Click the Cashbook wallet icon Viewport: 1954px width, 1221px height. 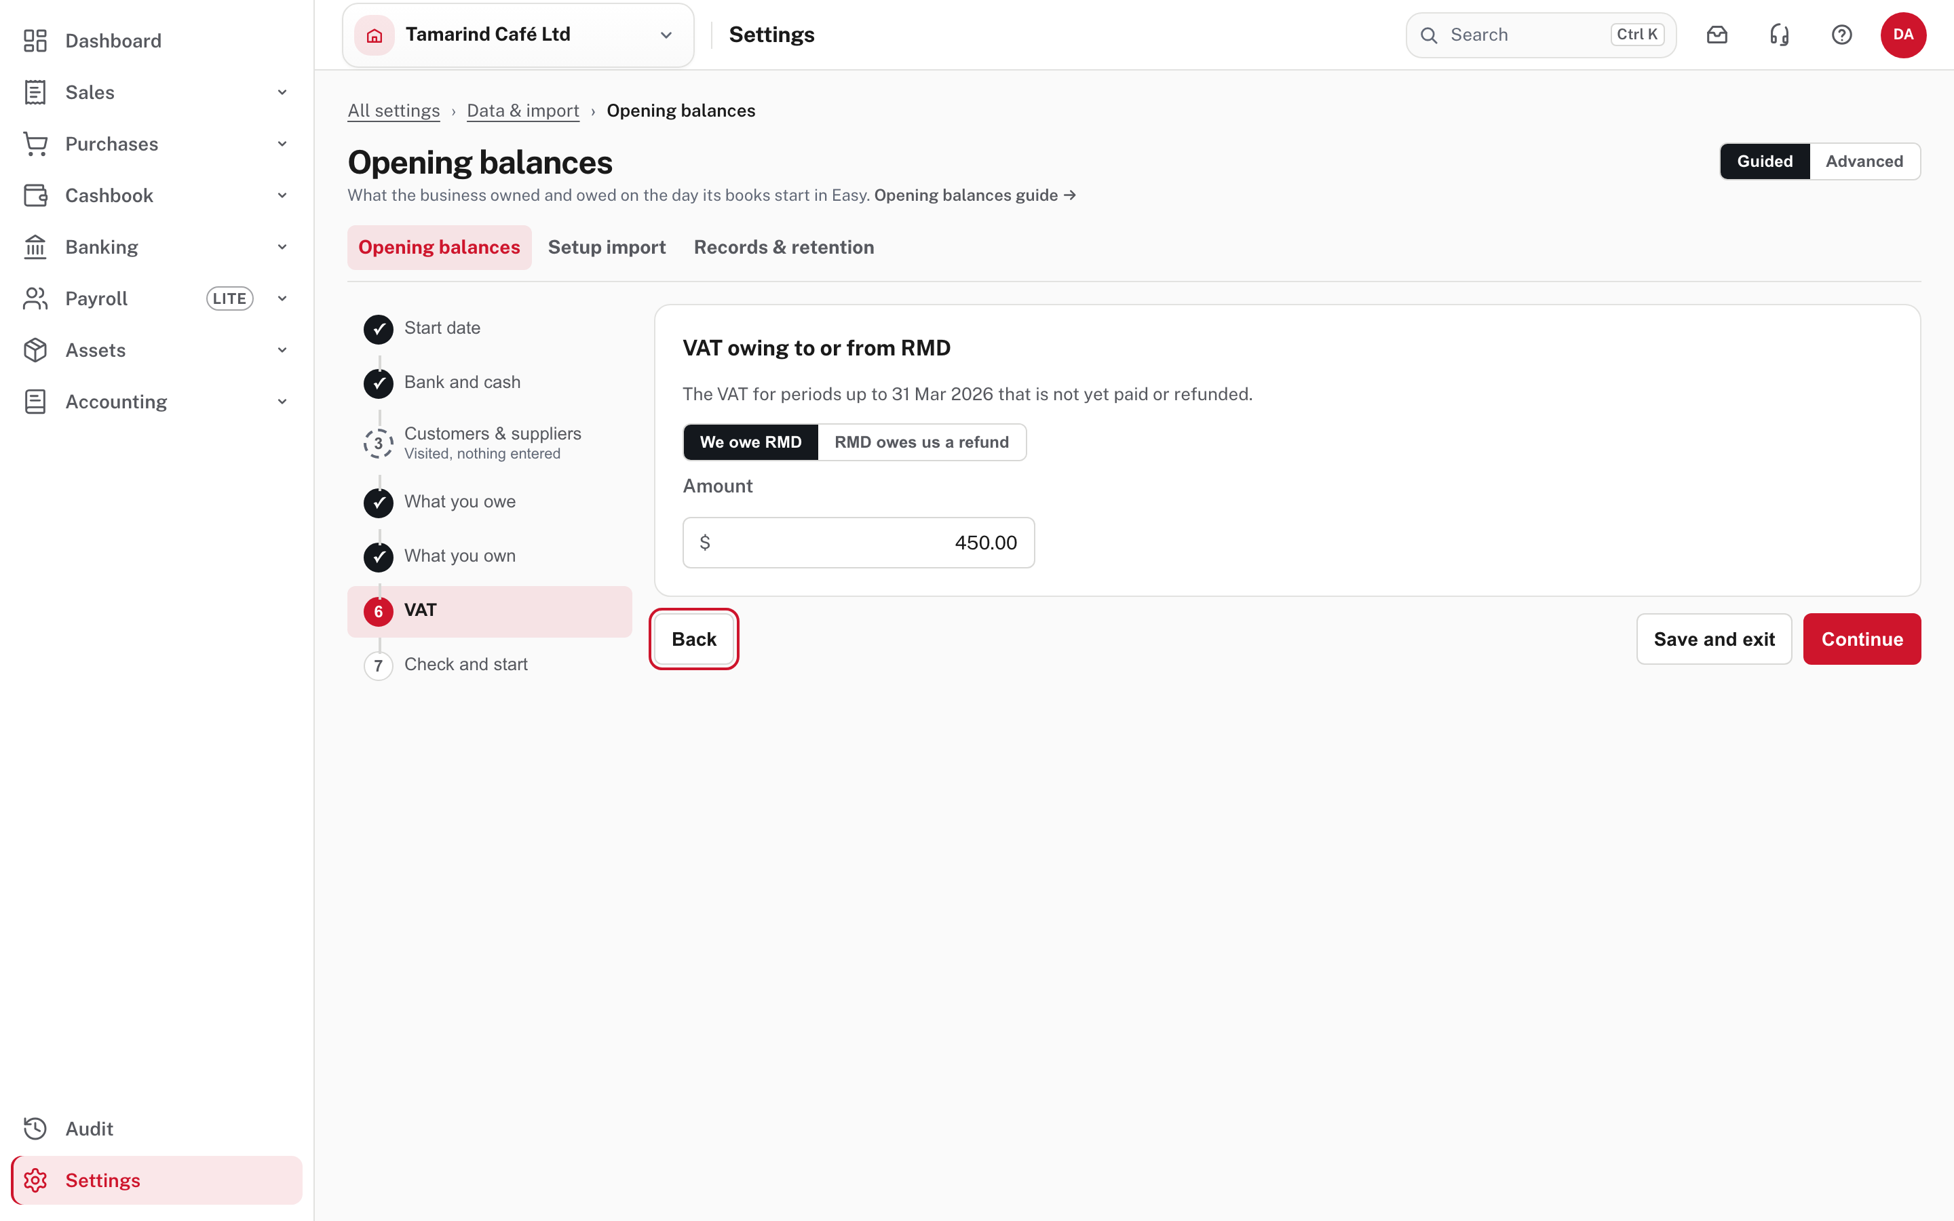point(35,195)
